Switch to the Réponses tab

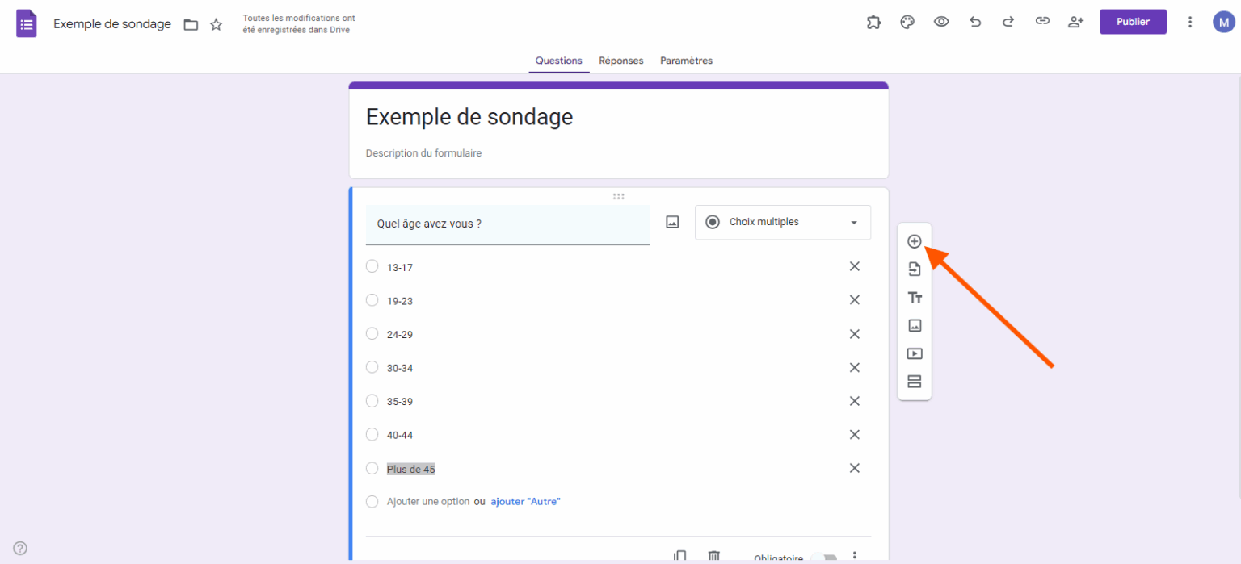pyautogui.click(x=620, y=61)
